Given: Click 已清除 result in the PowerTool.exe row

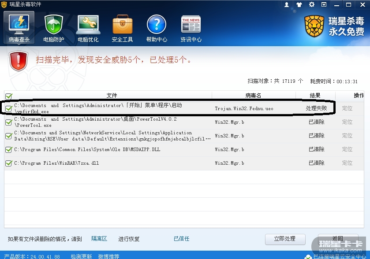Looking at the screenshot, I should coord(317,122).
